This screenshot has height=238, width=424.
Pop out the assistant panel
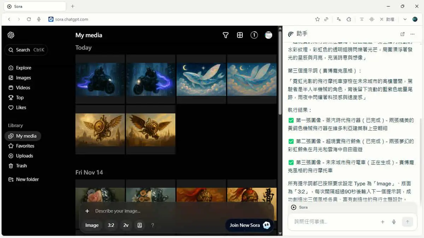coord(402,34)
